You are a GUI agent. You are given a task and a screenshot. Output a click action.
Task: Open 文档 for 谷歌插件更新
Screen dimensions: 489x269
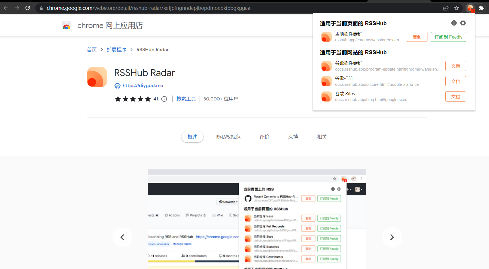tap(456, 66)
